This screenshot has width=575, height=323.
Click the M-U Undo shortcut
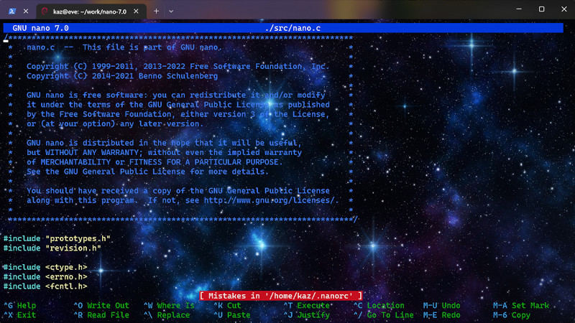pyautogui.click(x=442, y=306)
